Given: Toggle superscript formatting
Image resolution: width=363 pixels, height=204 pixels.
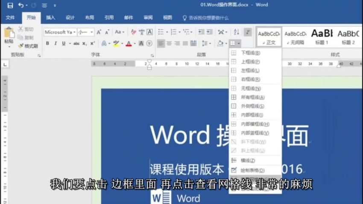Looking at the screenshot, I should click(x=93, y=43).
